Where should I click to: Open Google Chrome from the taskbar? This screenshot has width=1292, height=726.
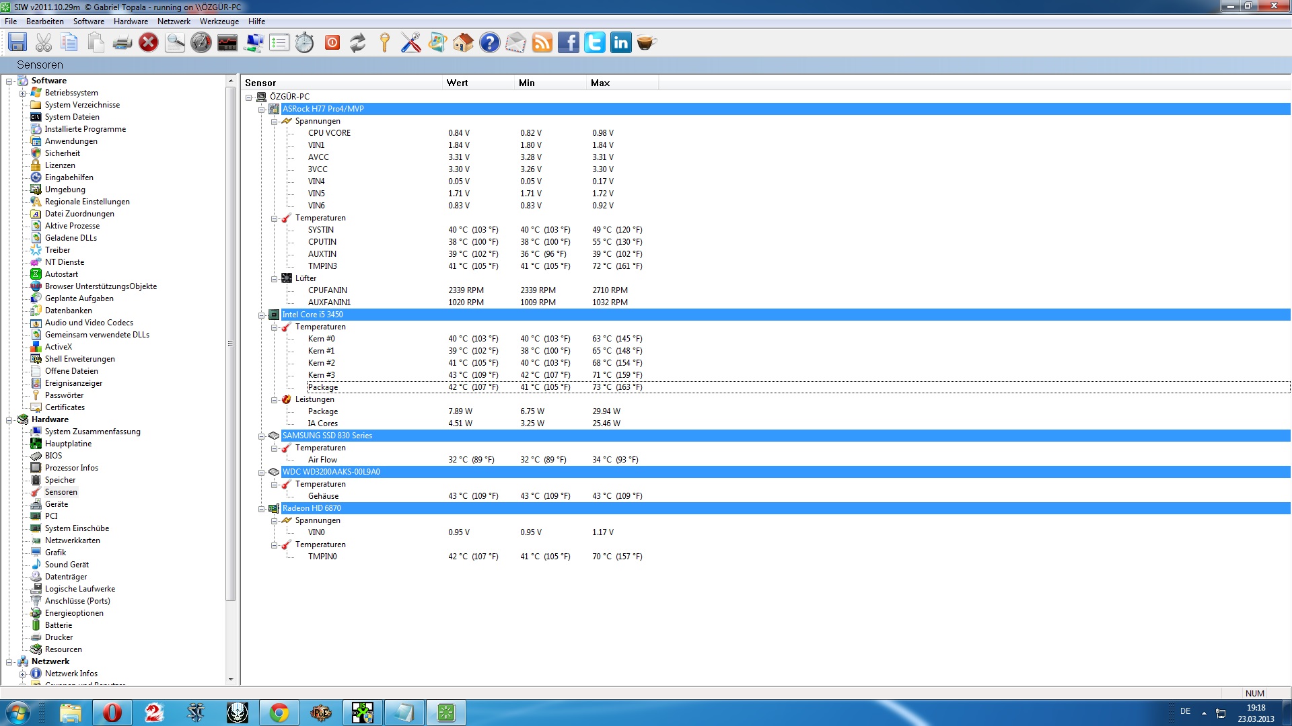[x=279, y=713]
